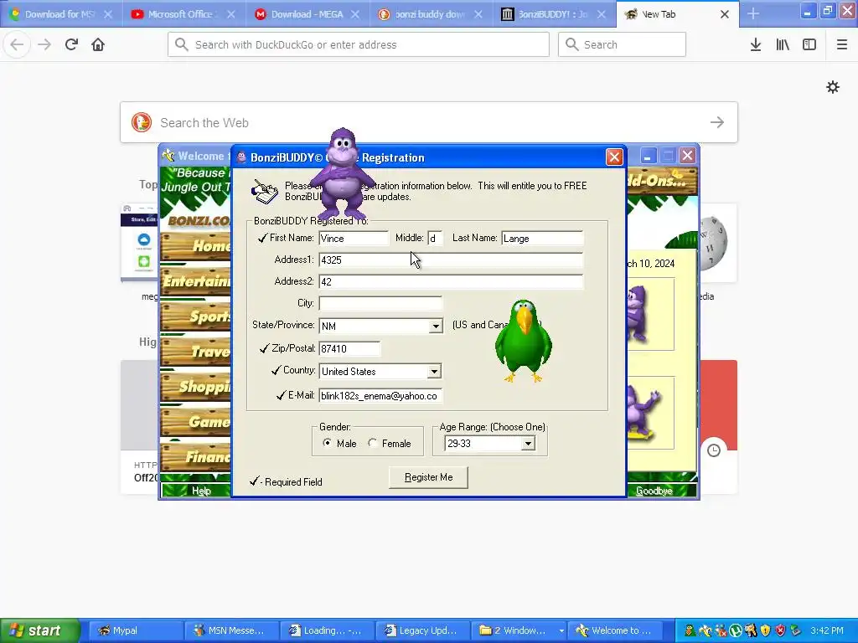Toggle the browser sidebar icon

coord(809,44)
